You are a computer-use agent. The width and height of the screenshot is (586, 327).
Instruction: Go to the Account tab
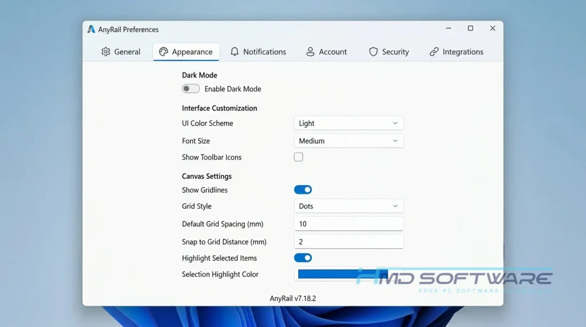click(x=327, y=52)
